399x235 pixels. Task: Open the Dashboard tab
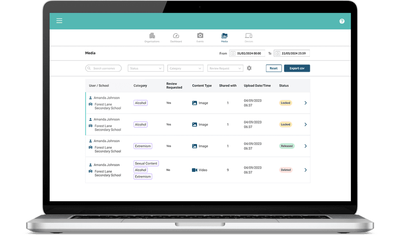(x=176, y=38)
